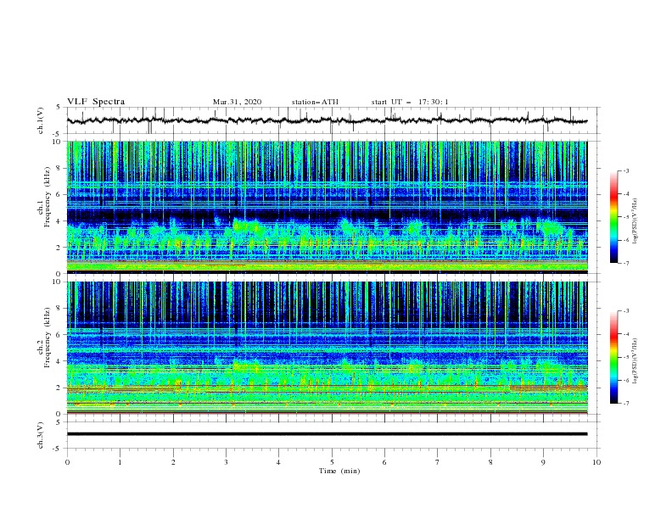672x519 pixels.
Task: Click the ch.1 spectrogram color bar
Action: [x=613, y=217]
